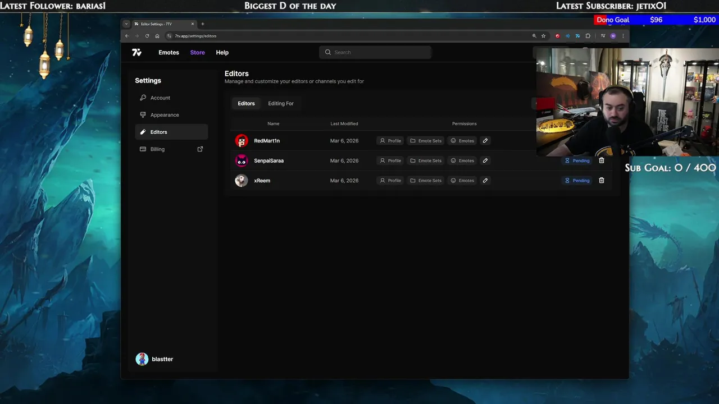Click RedMart1n's Profile permission
Screen dimensions: 719x404
pos(390,141)
